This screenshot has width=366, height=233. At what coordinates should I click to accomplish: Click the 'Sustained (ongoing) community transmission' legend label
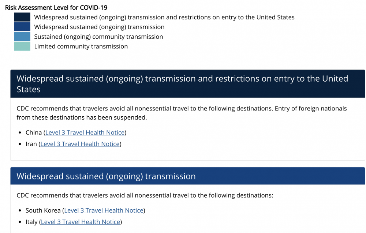pyautogui.click(x=98, y=36)
